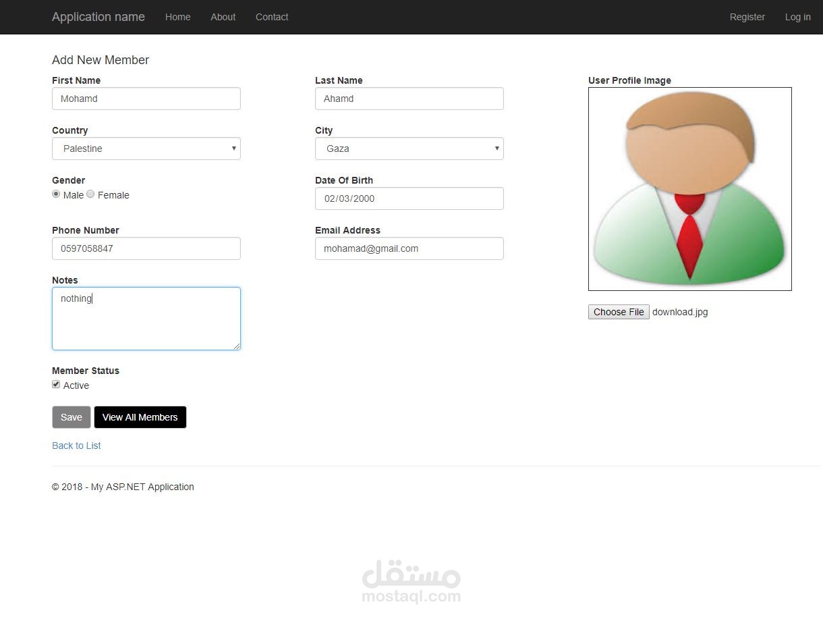Click the Add New Member heading
This screenshot has width=823, height=617.
click(101, 60)
